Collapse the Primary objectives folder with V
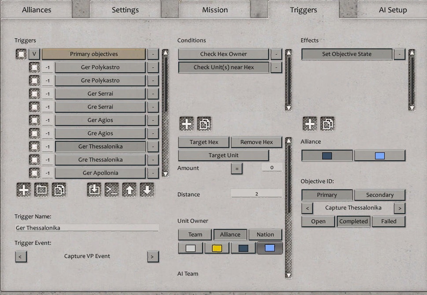This screenshot has height=295, width=427. (x=34, y=54)
